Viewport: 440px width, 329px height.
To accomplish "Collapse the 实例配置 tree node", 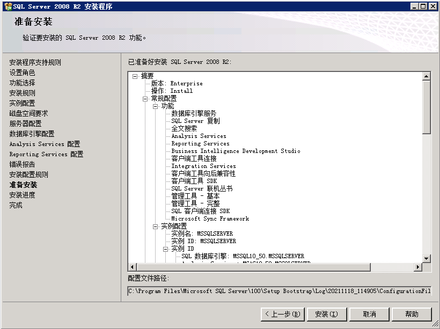I will pyautogui.click(x=156, y=226).
